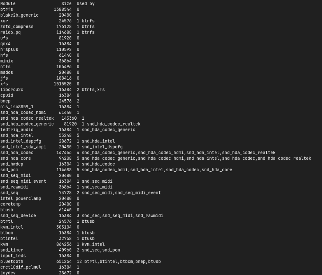Click the nls_iso8859_1 module name

pos(17,107)
